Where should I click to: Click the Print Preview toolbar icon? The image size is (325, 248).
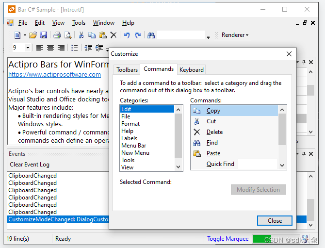pyautogui.click(x=68, y=35)
